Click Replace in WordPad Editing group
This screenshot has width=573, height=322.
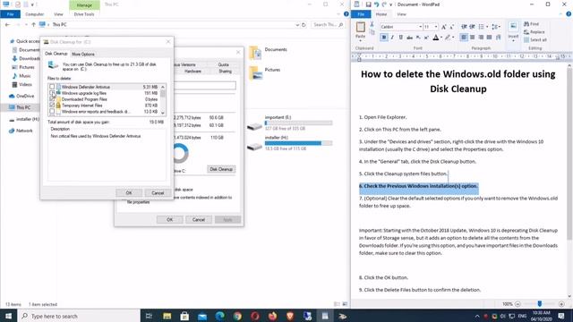click(x=534, y=32)
